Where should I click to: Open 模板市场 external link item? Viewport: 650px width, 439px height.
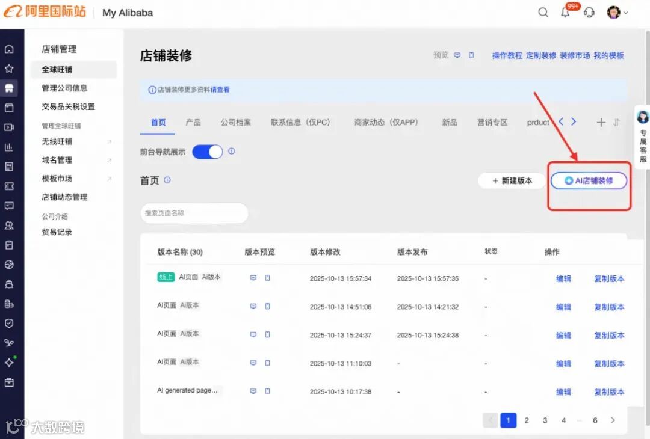[x=76, y=179]
